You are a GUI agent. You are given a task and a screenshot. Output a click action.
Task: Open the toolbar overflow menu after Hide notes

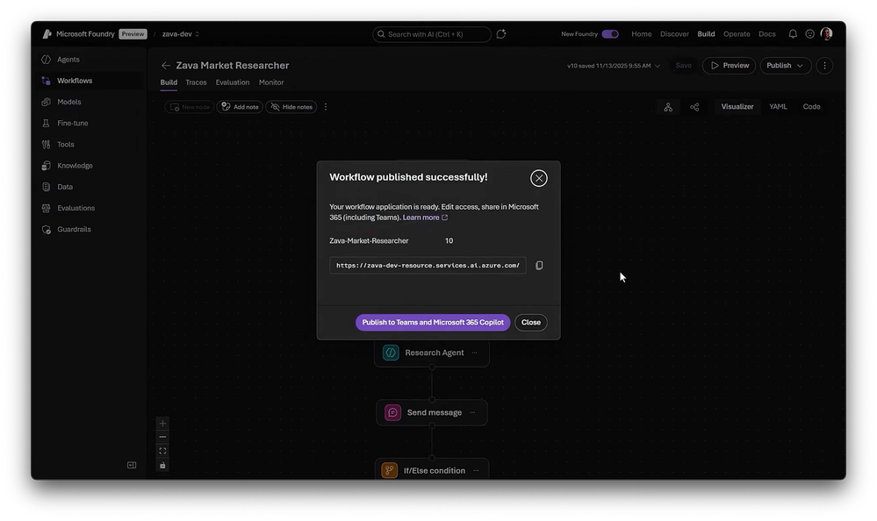326,107
